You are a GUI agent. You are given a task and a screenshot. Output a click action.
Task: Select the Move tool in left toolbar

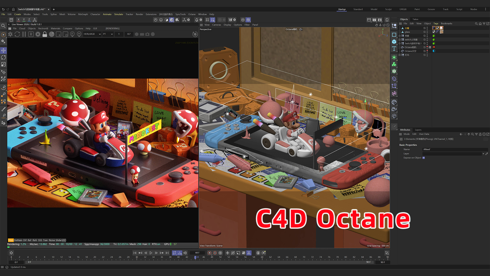[x=3, y=51]
